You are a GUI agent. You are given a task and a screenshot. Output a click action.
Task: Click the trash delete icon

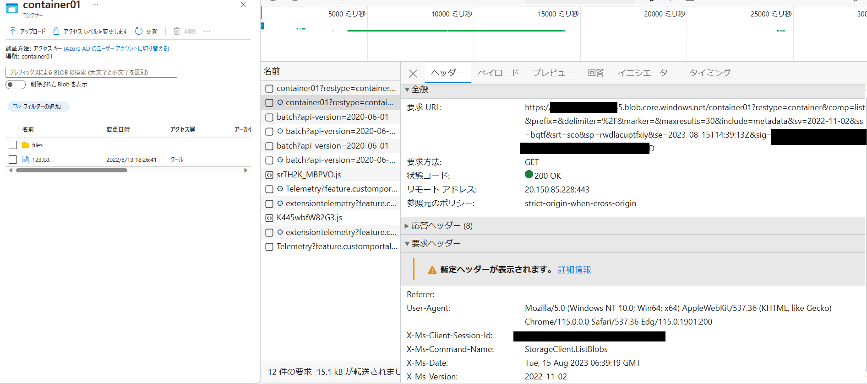177,31
